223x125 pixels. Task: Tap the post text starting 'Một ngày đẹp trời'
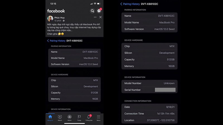(x=74, y=27)
